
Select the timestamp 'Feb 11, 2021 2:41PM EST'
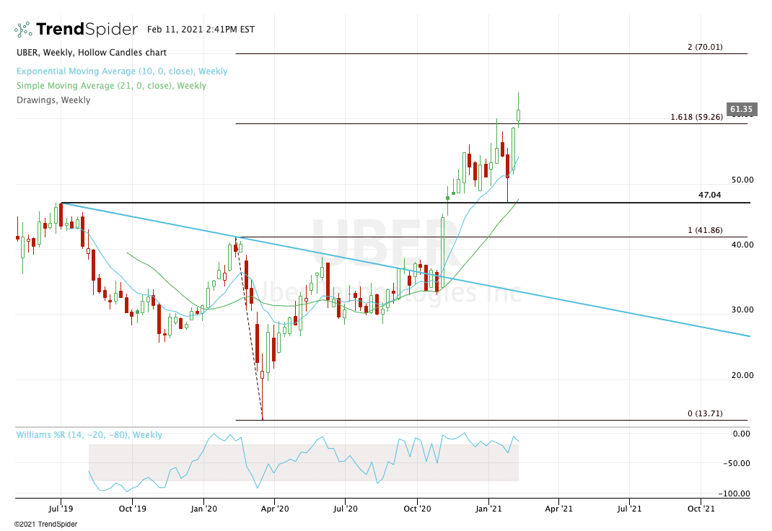[x=201, y=30]
